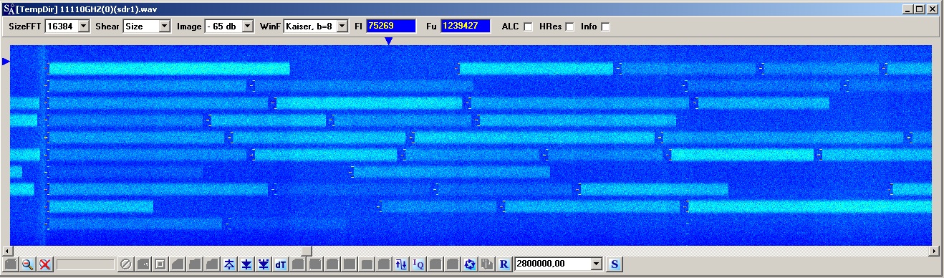This screenshot has width=944, height=278.
Task: Click the Fl frequency field 75269
Action: tap(391, 26)
